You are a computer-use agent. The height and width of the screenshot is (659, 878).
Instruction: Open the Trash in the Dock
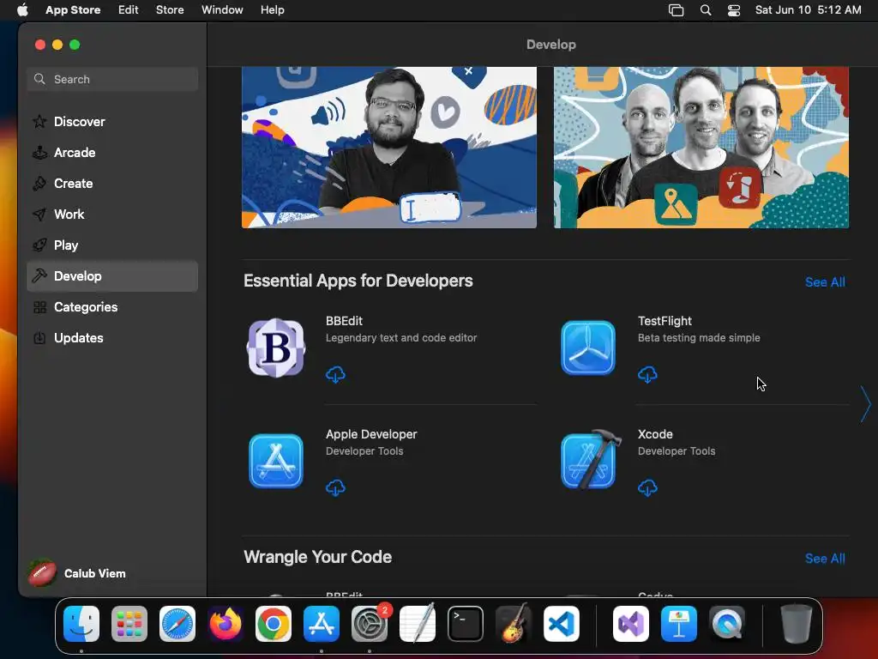797,624
